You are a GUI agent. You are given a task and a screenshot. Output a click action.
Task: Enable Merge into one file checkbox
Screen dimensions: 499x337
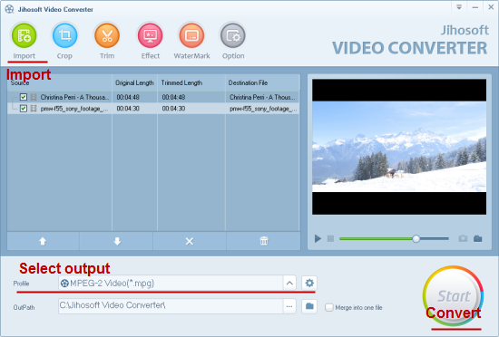coord(329,307)
